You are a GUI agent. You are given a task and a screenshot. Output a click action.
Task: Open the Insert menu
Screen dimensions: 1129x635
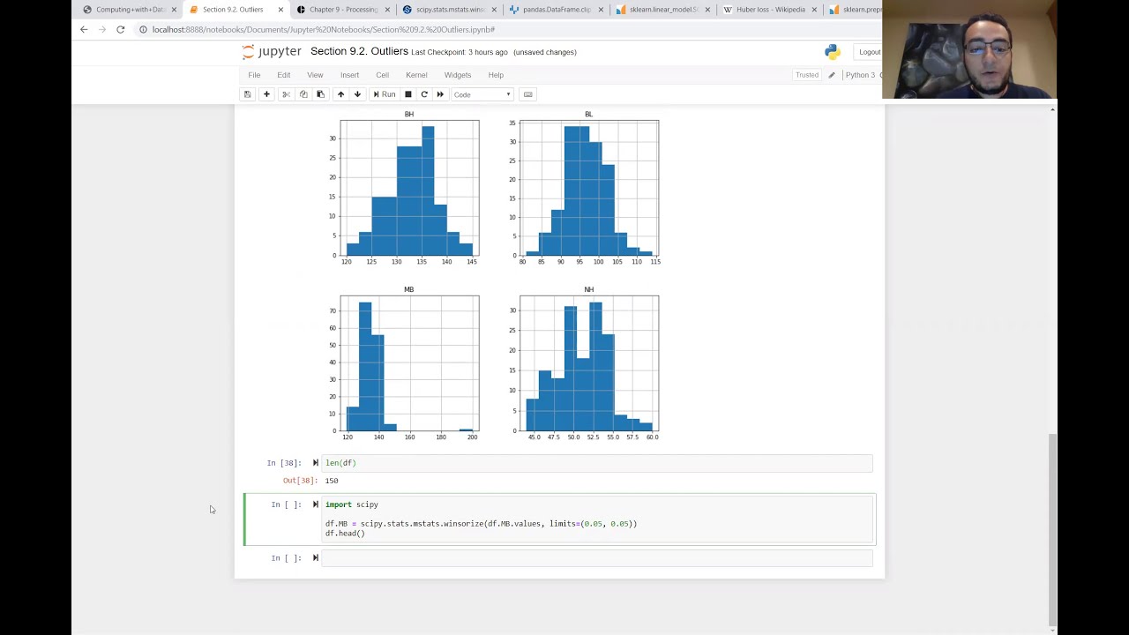click(349, 75)
